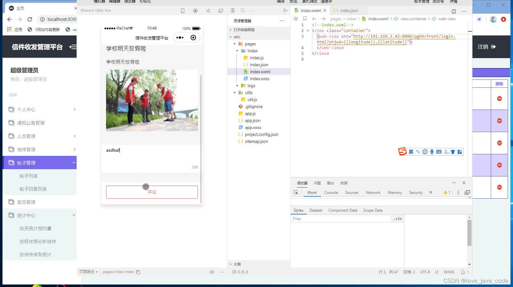Open the Sources tab
The height and width of the screenshot is (287, 513).
pyautogui.click(x=351, y=193)
